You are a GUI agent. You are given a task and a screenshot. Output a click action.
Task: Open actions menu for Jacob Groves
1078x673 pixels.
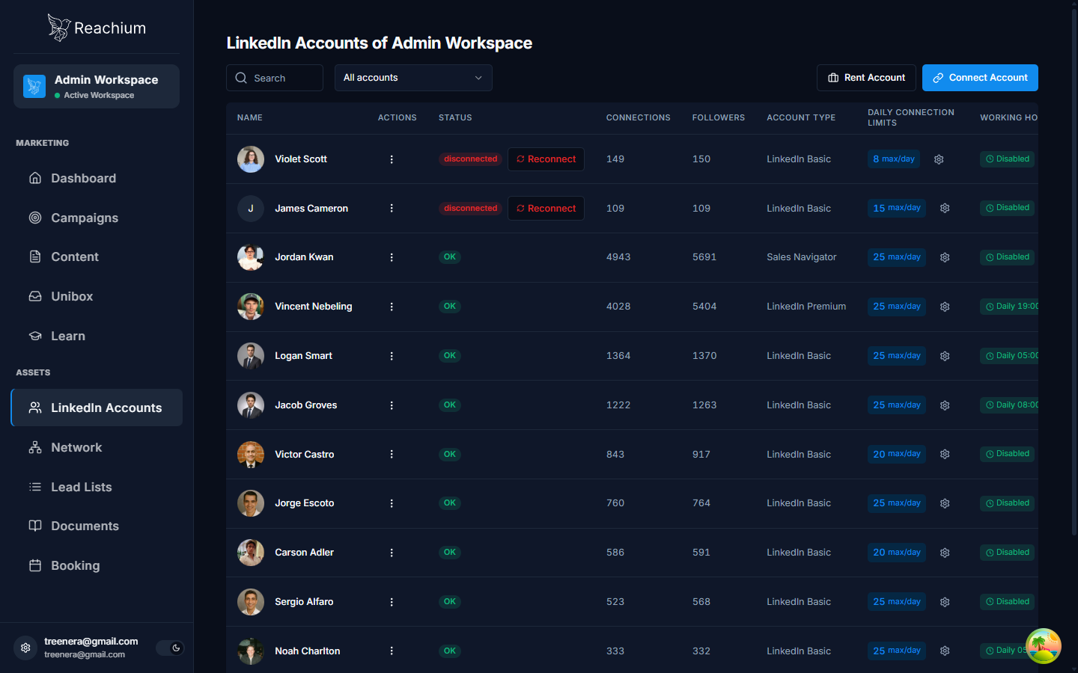(392, 405)
